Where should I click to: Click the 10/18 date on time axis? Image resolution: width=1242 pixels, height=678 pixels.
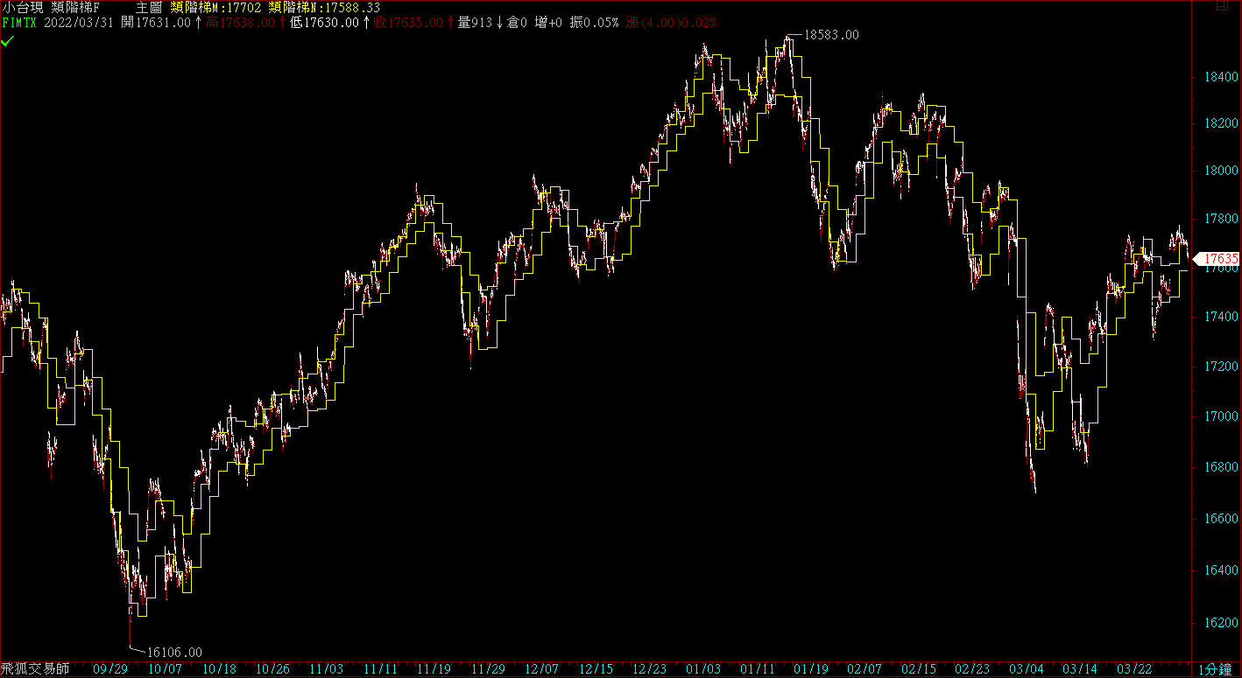tap(219, 669)
